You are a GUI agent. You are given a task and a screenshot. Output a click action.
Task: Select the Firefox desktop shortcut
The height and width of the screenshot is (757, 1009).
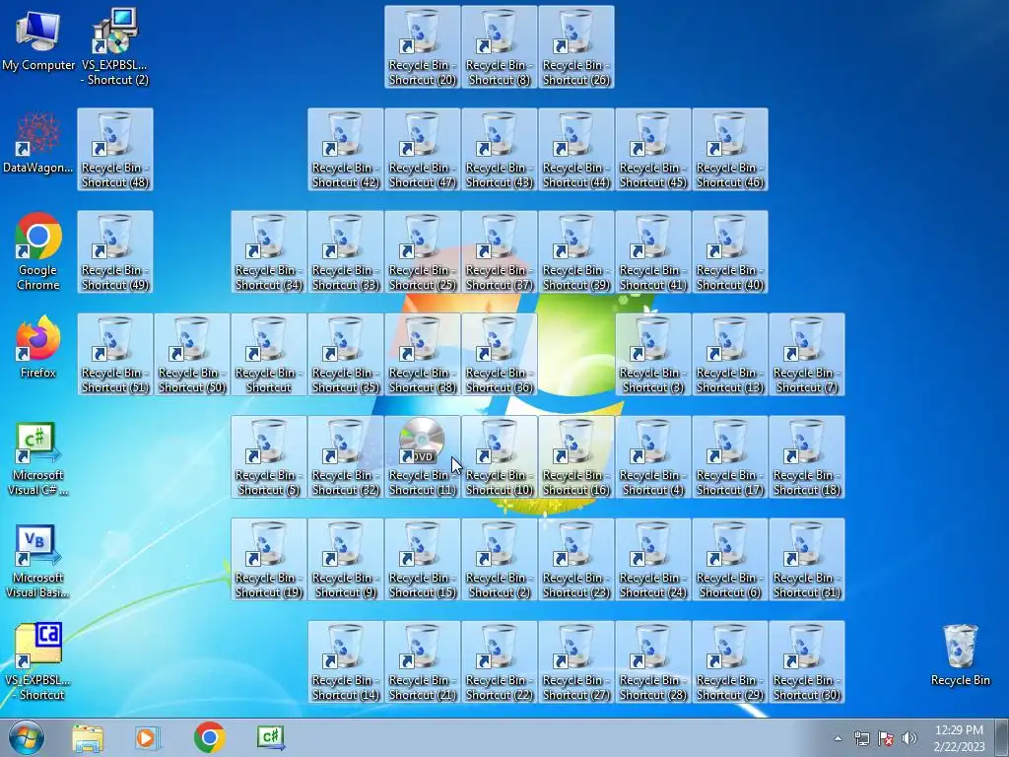pyautogui.click(x=38, y=348)
